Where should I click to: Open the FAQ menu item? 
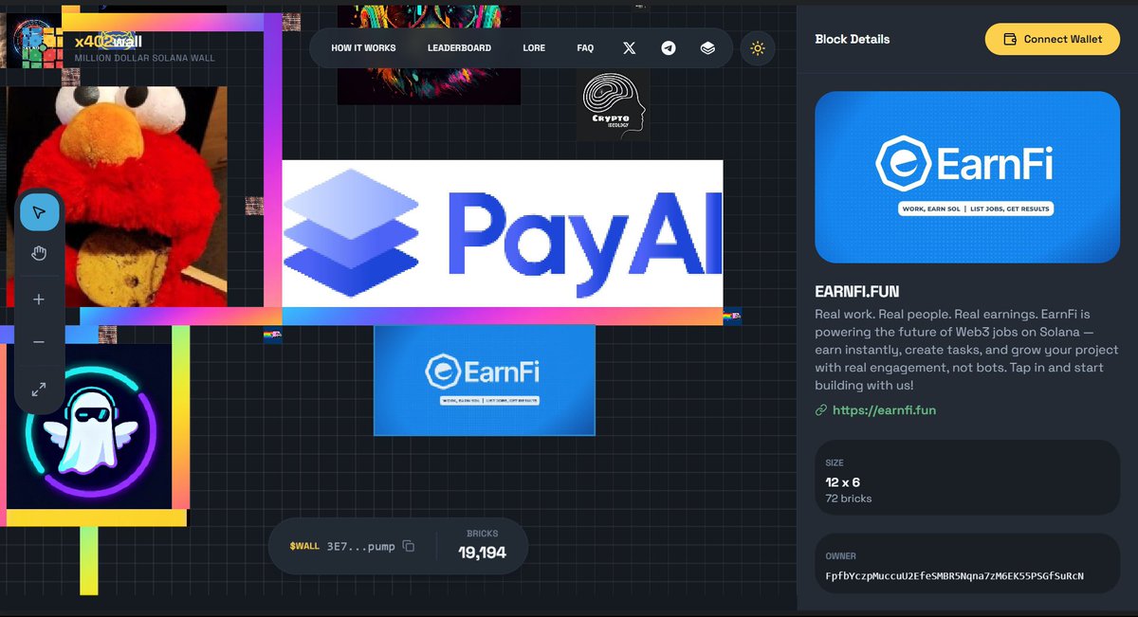click(x=585, y=48)
